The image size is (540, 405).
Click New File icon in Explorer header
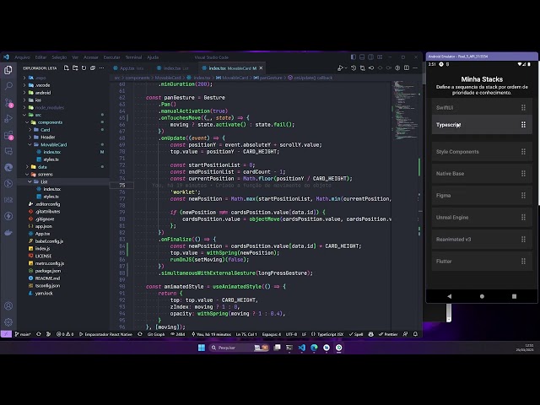[67, 68]
